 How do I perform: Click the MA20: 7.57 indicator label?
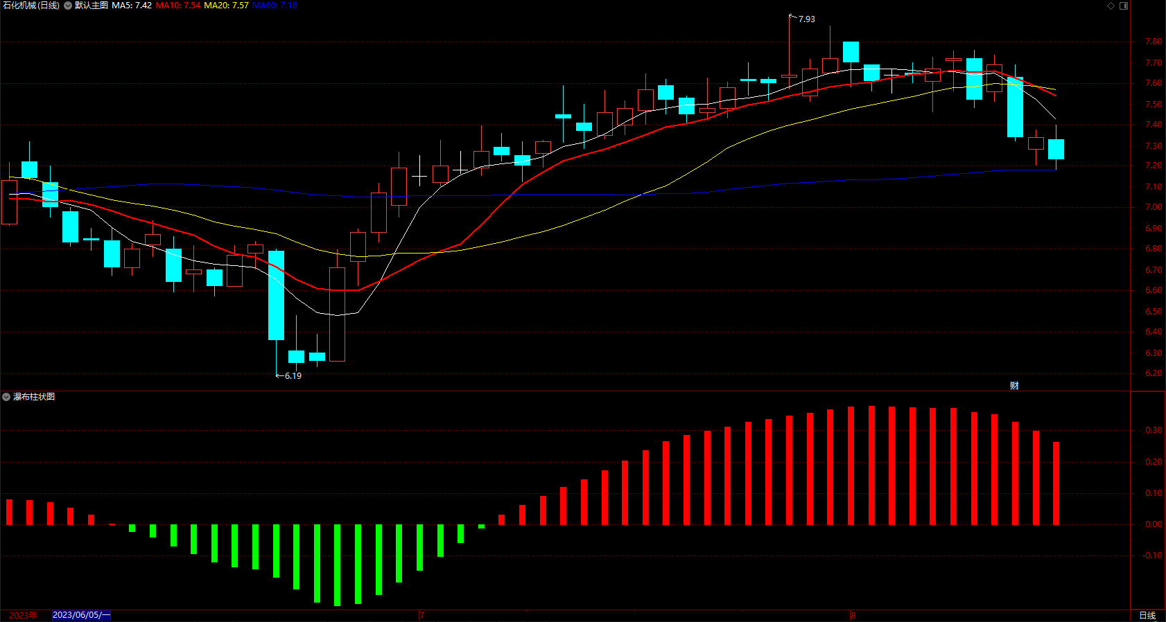(226, 6)
